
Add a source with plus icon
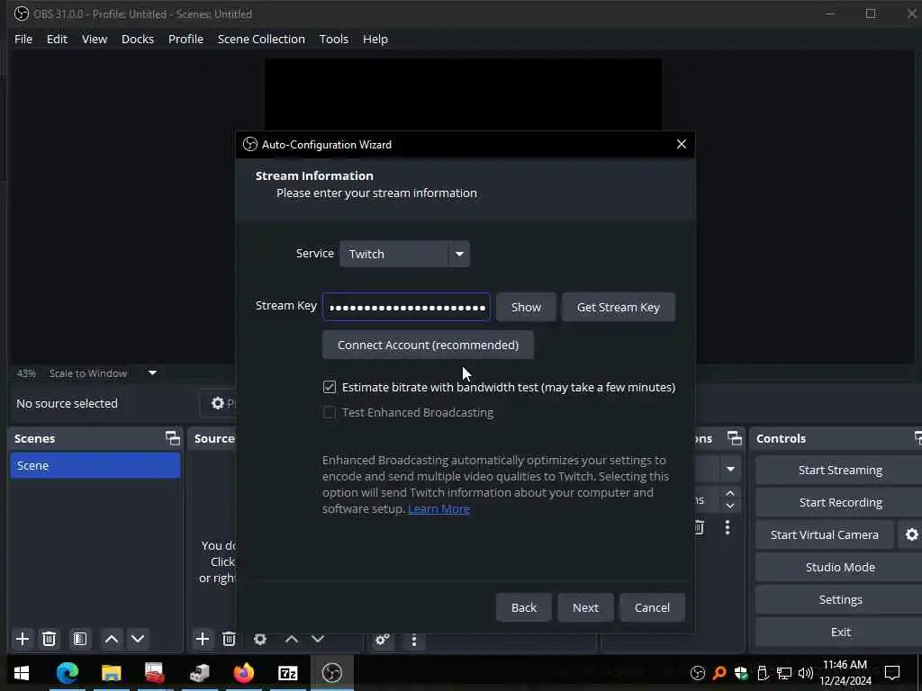tap(203, 639)
